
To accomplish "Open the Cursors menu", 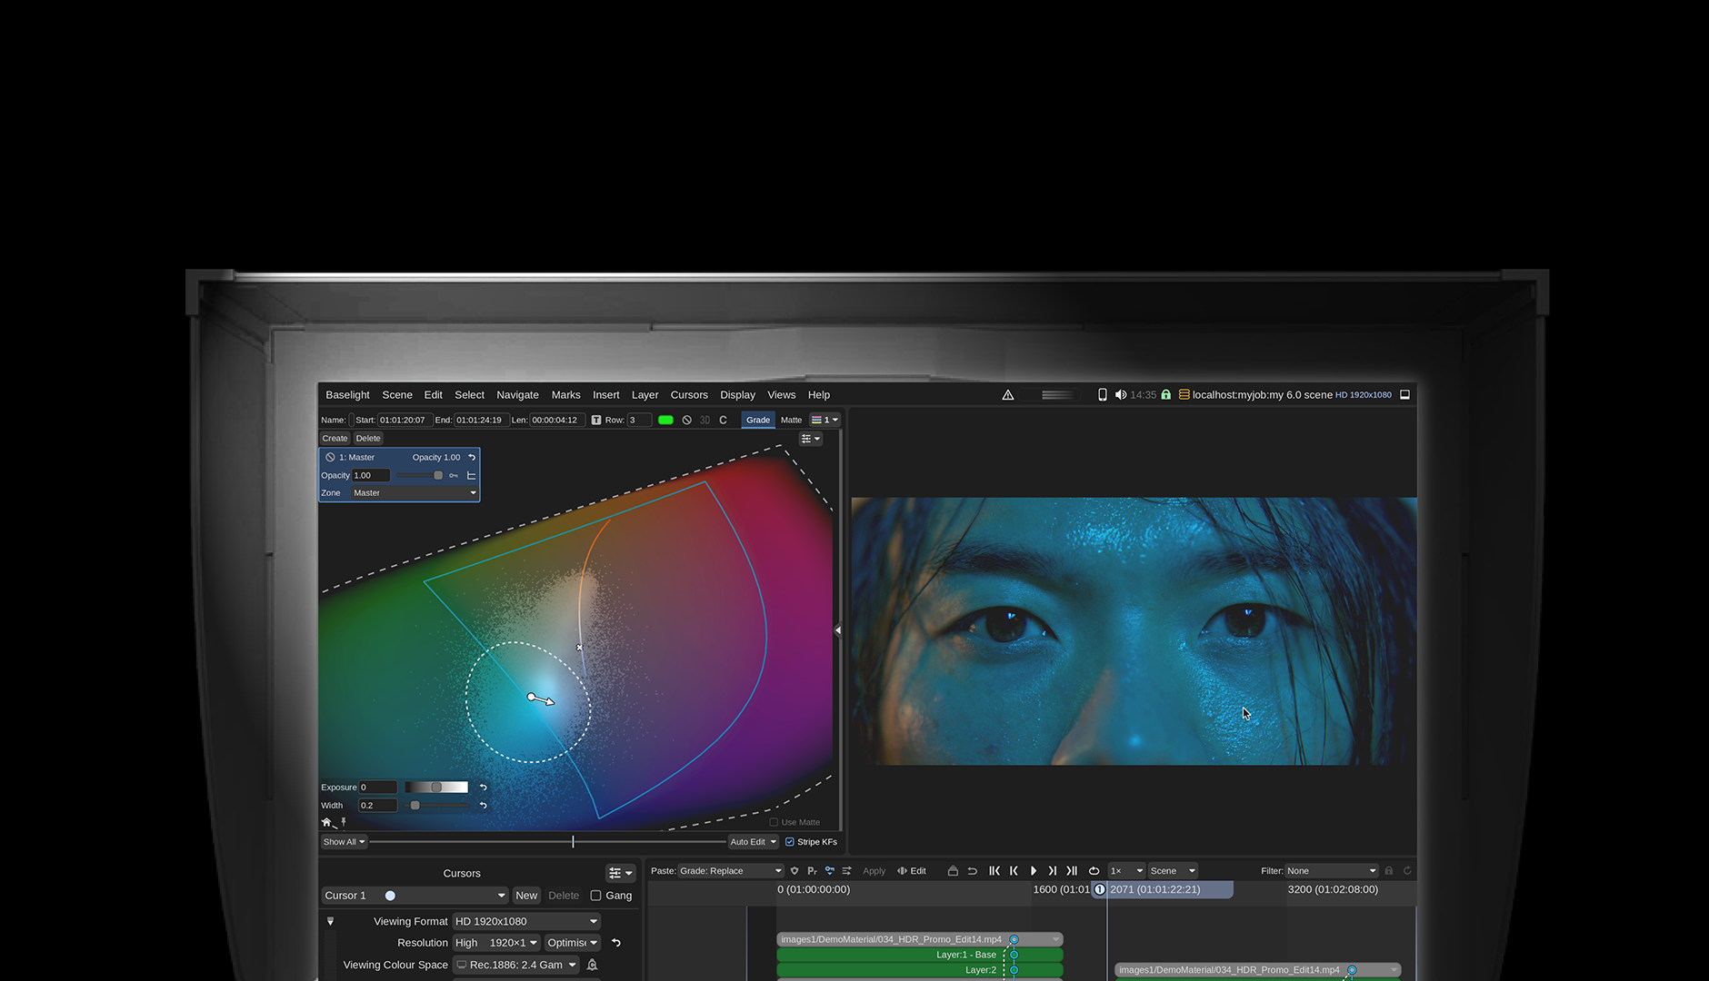I will coord(689,395).
